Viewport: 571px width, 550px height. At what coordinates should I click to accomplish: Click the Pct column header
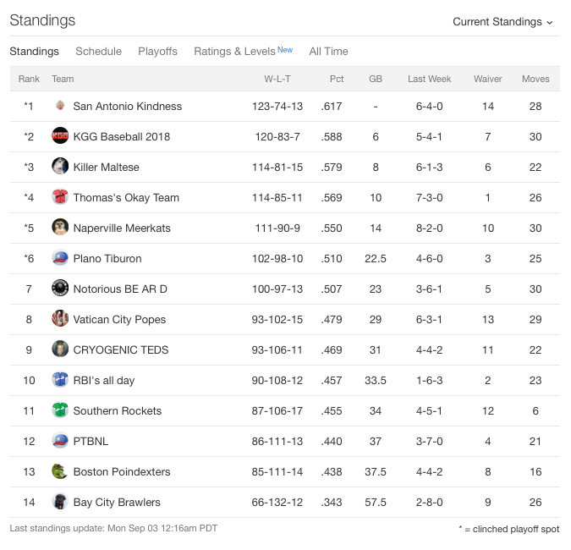coord(337,79)
